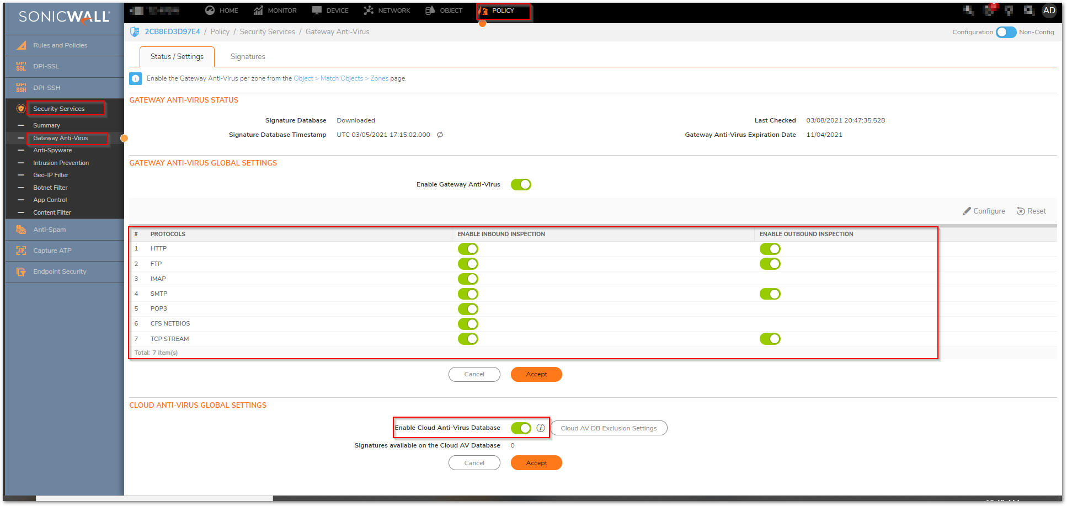Toggle Enable Gateway Anti-Virus switch

(x=521, y=184)
